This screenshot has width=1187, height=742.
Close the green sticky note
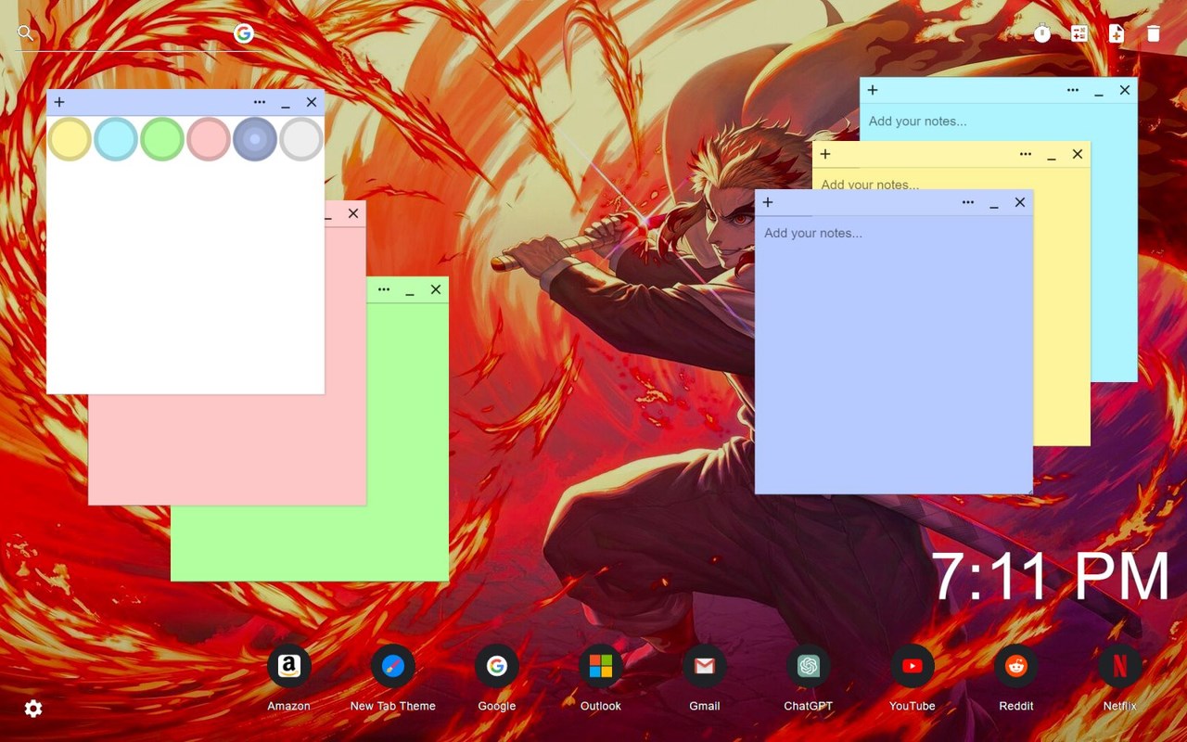click(x=436, y=289)
